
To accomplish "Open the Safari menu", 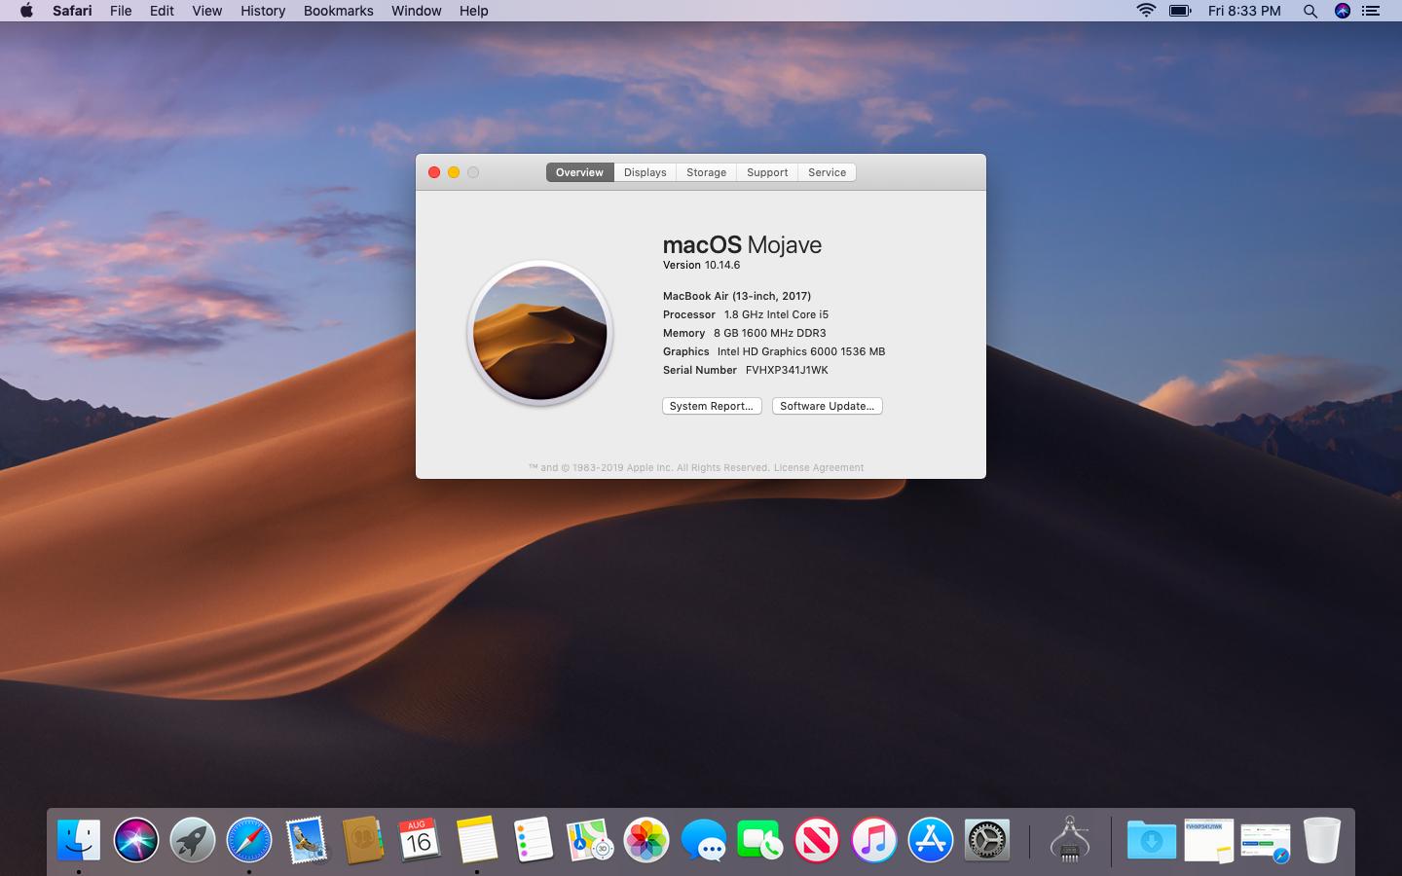I will 72,11.
